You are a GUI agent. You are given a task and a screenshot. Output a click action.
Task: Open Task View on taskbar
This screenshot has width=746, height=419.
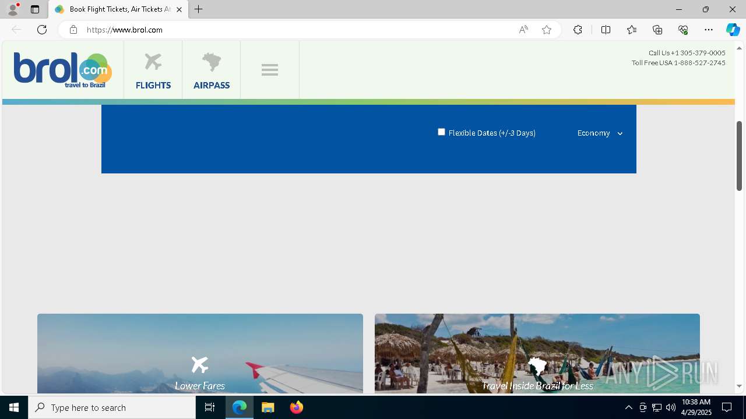(x=210, y=407)
